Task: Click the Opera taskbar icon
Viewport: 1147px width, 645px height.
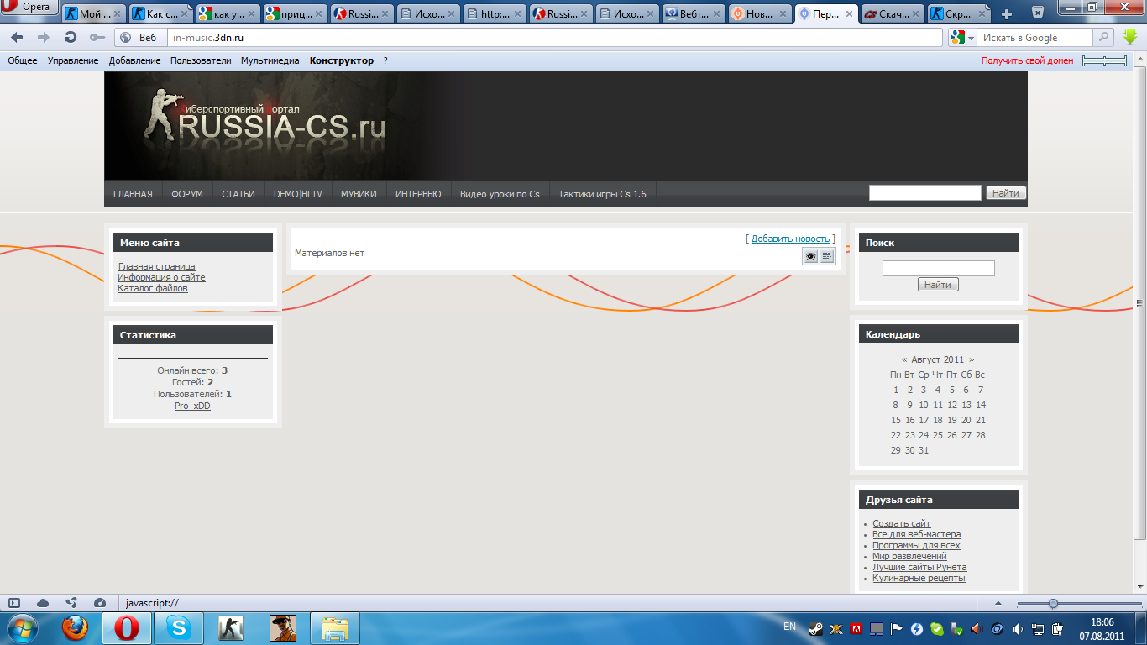Action: coord(127,628)
